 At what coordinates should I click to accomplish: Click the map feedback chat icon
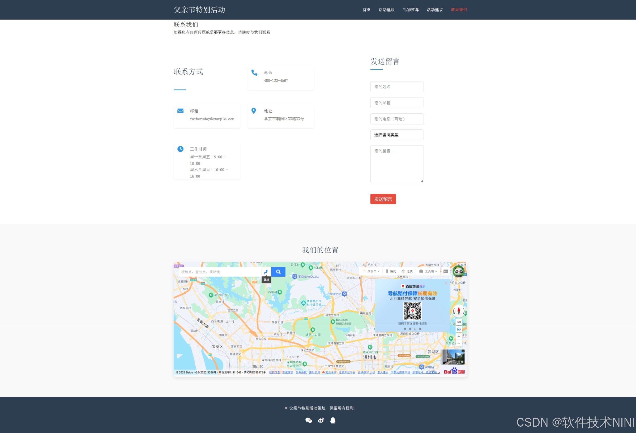tap(446, 271)
